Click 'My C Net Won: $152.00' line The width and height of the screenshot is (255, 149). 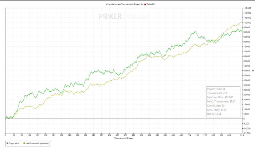[220, 98]
